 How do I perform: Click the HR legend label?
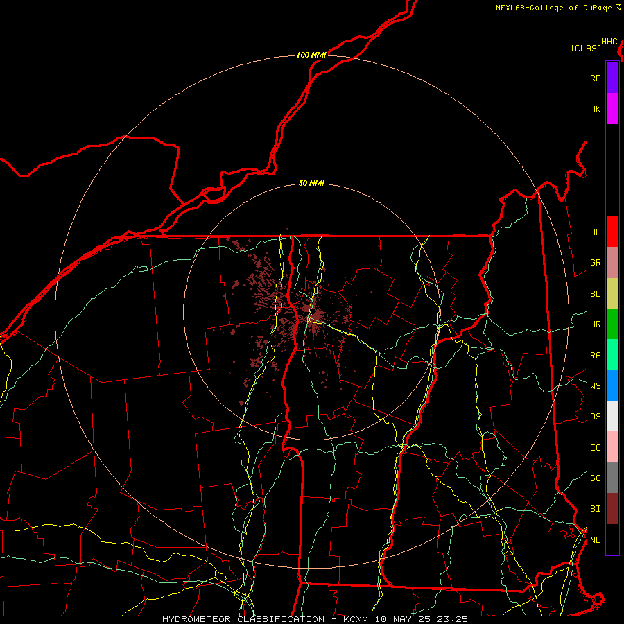click(595, 324)
